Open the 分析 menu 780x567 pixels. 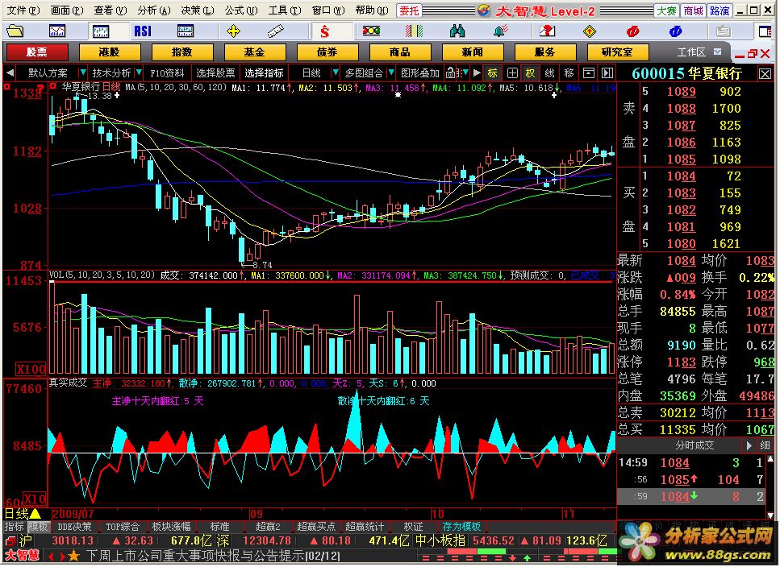point(154,10)
